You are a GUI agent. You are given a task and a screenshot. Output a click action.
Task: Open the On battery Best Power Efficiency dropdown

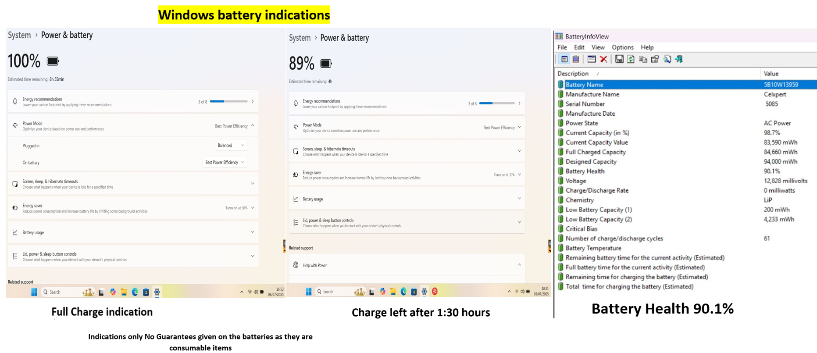(225, 162)
